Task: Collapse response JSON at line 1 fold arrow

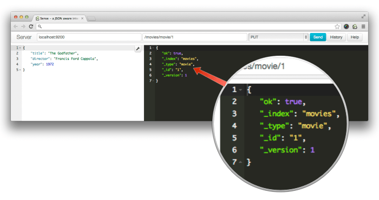Action: point(153,48)
